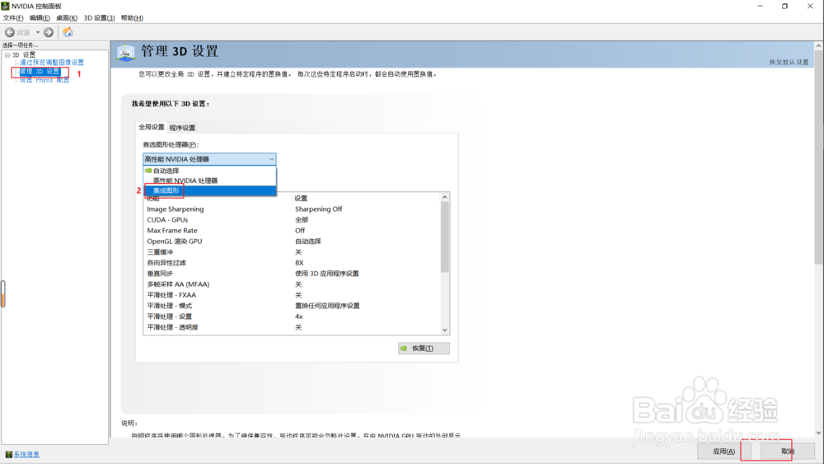Click the back arrow toolbar icon
The image size is (824, 464).
click(x=9, y=33)
